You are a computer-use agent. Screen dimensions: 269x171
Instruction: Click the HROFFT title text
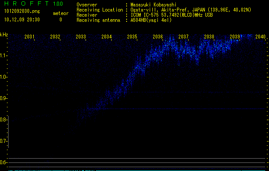click(27, 3)
